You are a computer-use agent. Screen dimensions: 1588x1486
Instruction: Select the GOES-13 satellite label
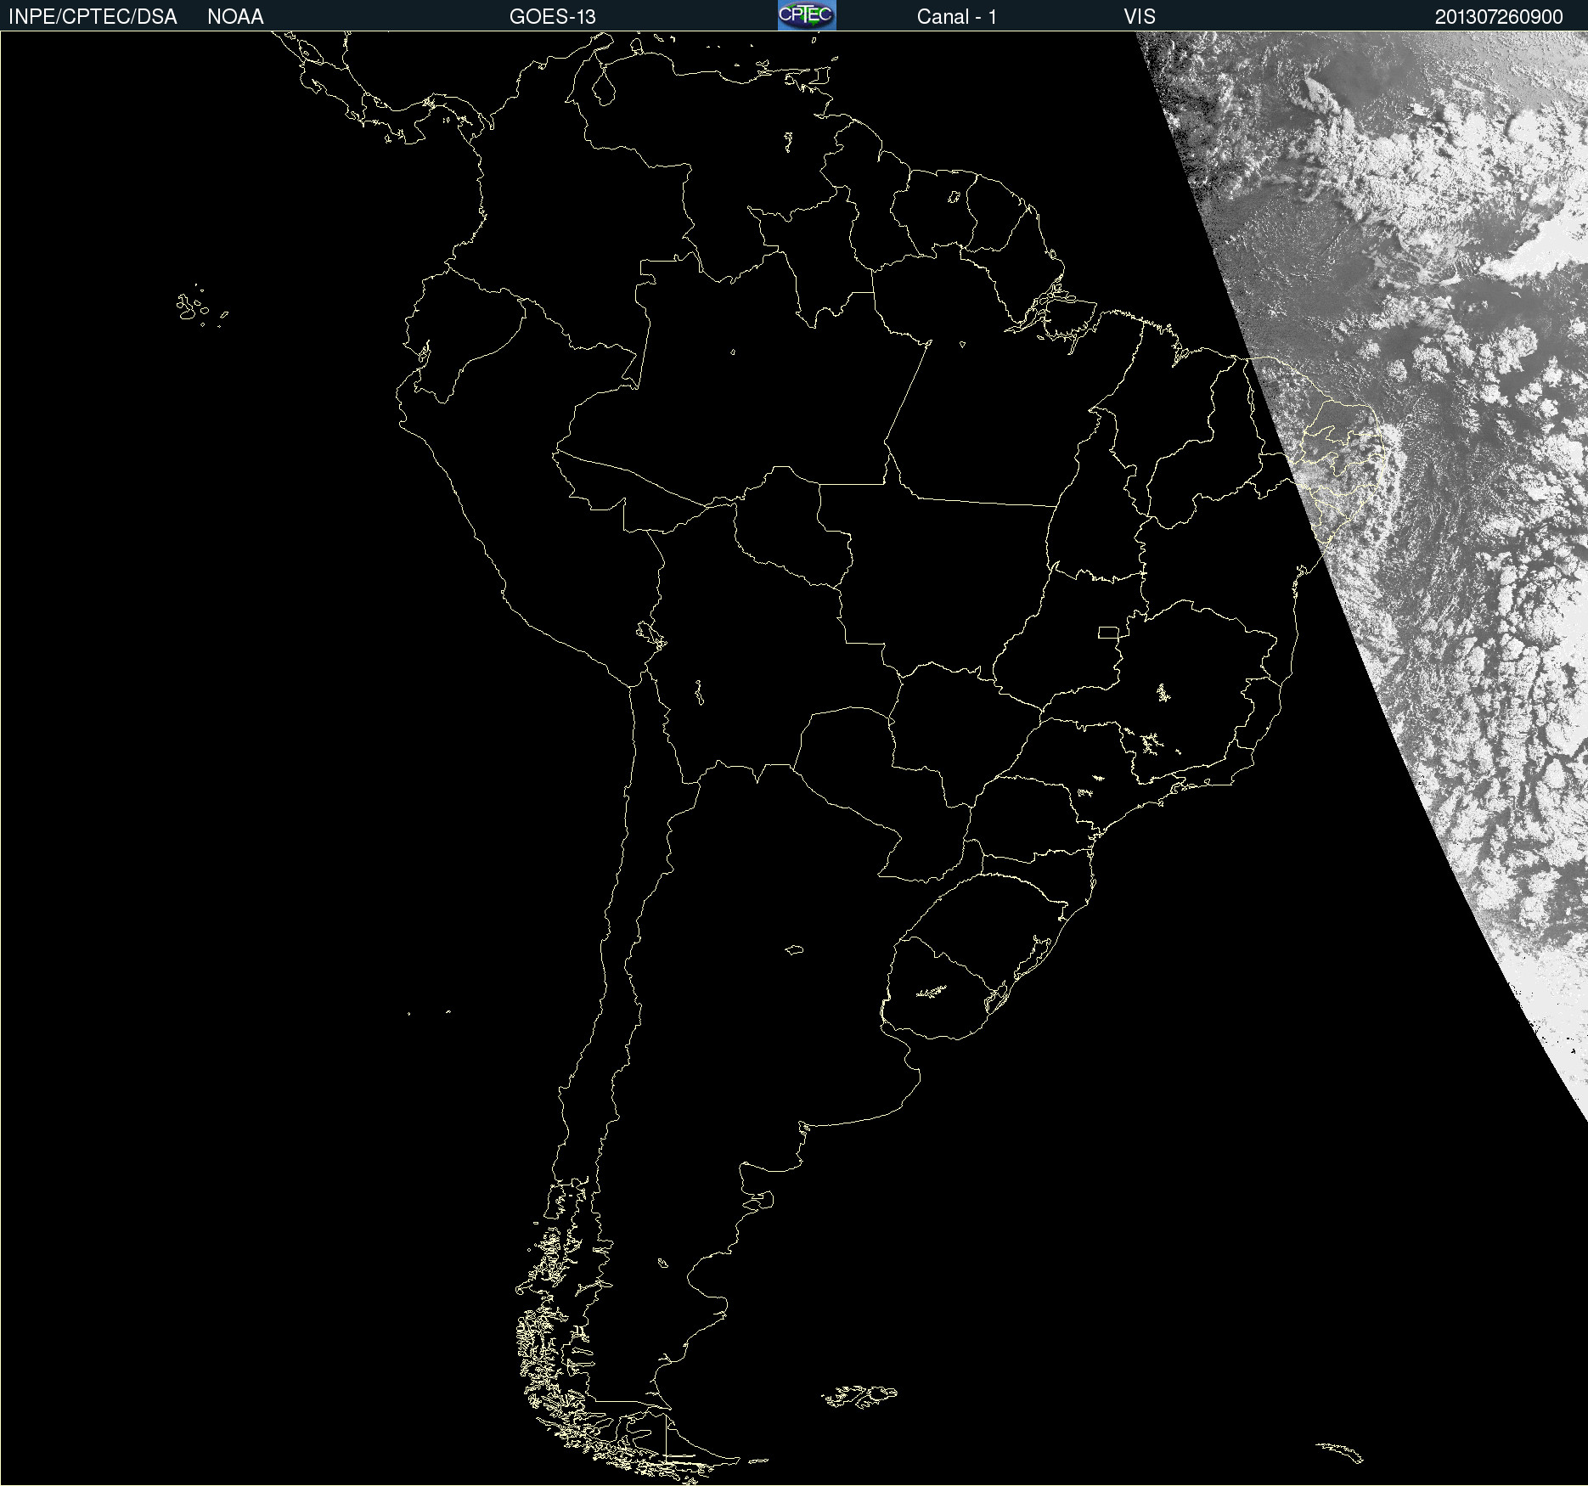tap(552, 17)
